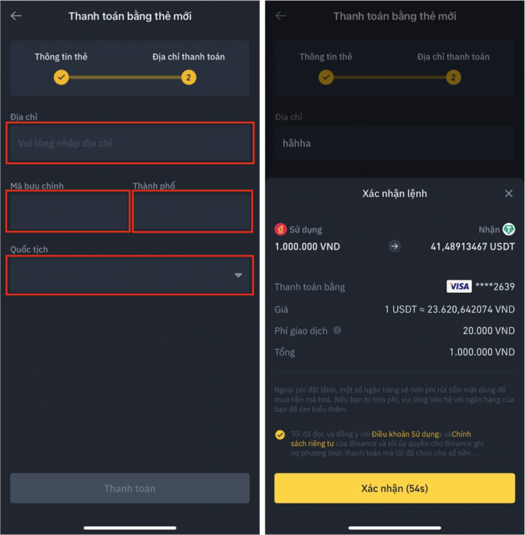Open the Điều khoản Sử dụng link
Viewport: 525px width, 535px height.
[x=405, y=434]
